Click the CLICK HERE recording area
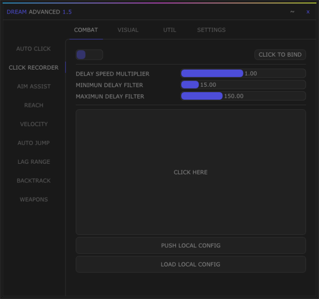The height and width of the screenshot is (299, 319). pos(190,172)
